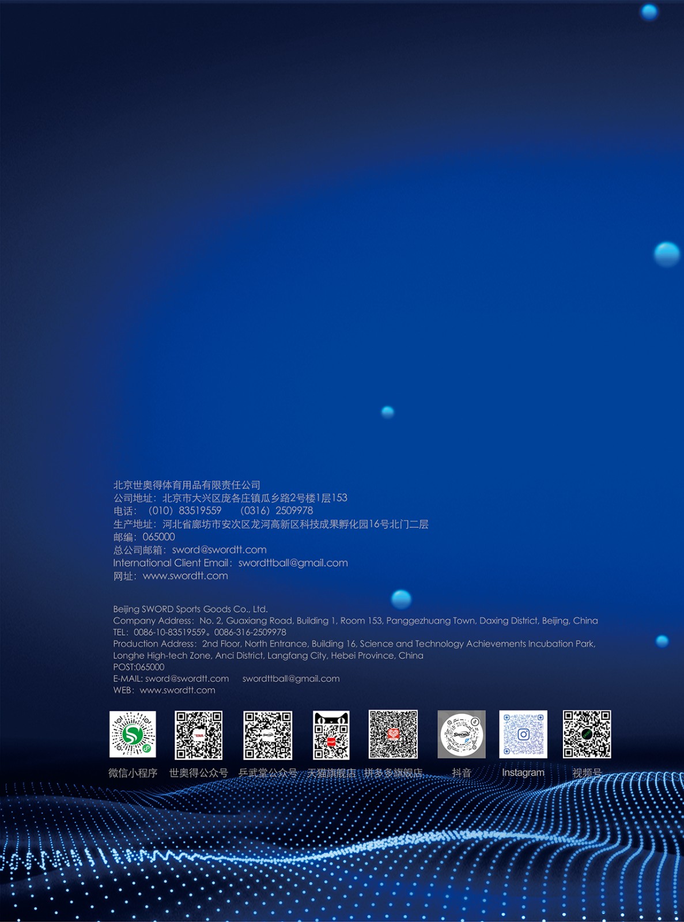Click the 微信小程序 text label
The height and width of the screenshot is (922, 684).
(133, 773)
